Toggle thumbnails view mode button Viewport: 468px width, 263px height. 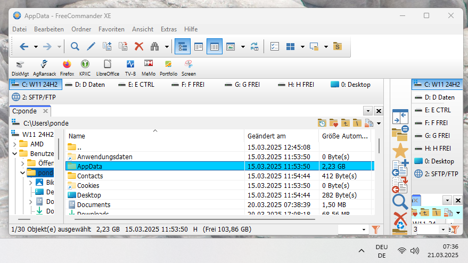click(x=231, y=46)
